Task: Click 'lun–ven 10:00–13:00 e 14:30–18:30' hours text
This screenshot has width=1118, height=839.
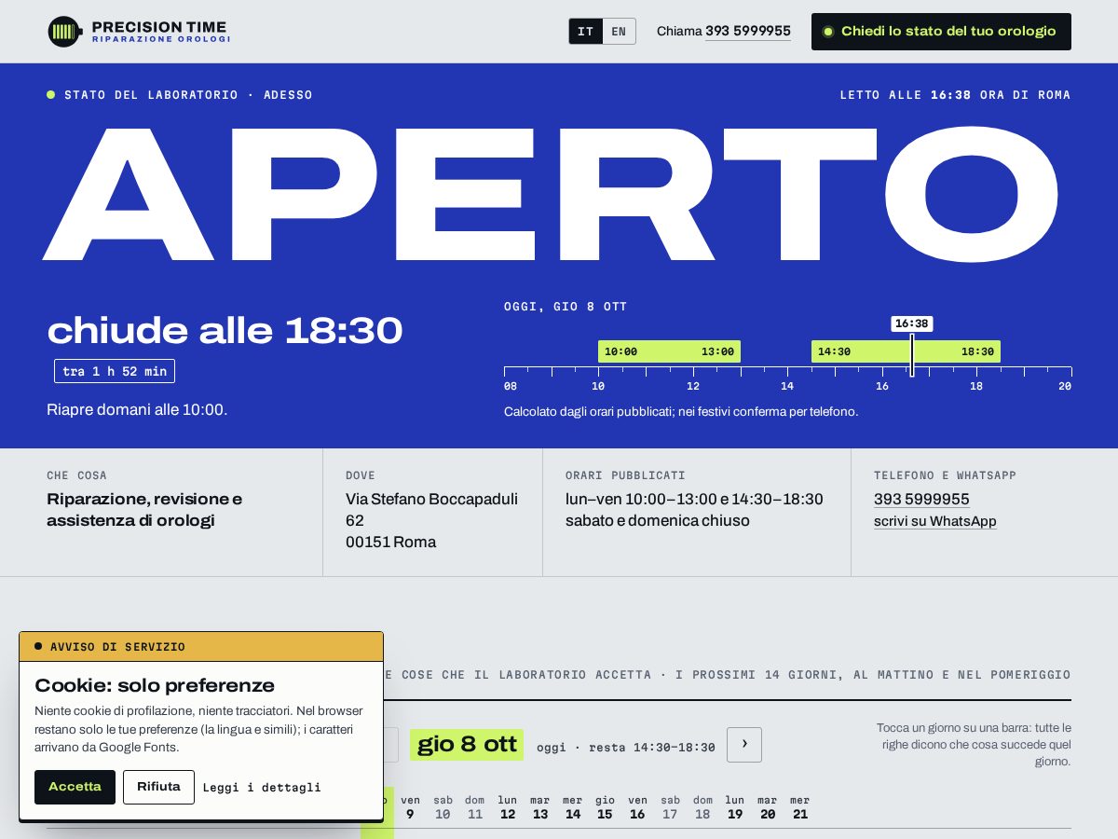Action: tap(694, 499)
